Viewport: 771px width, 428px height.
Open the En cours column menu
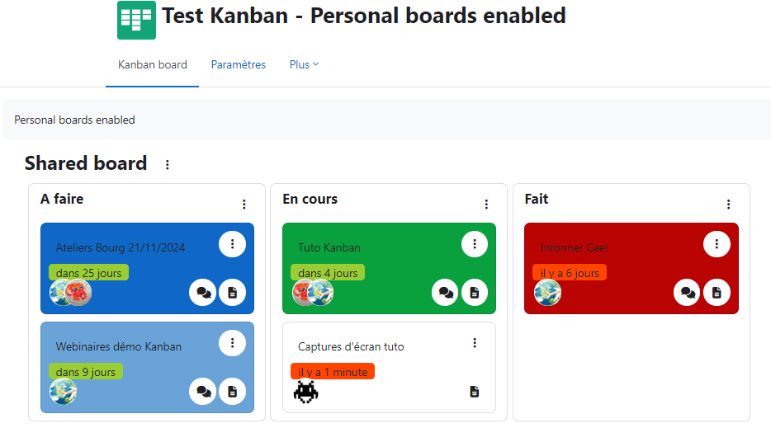coord(486,205)
